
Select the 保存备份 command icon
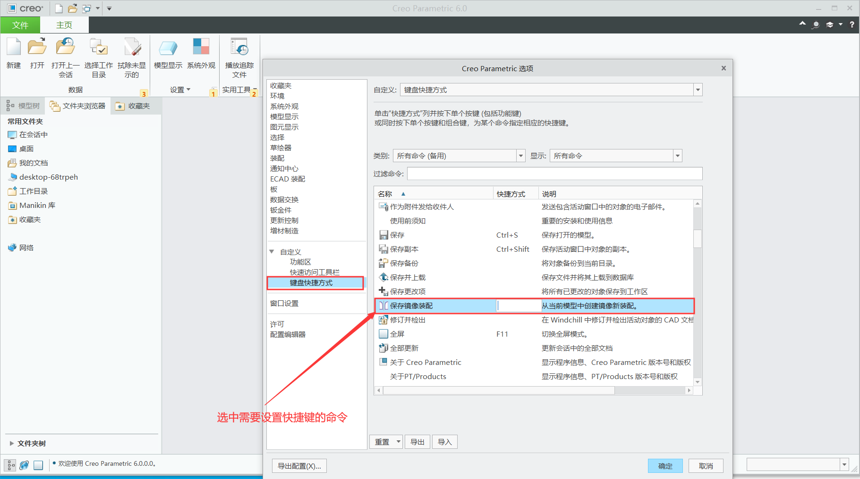[383, 263]
